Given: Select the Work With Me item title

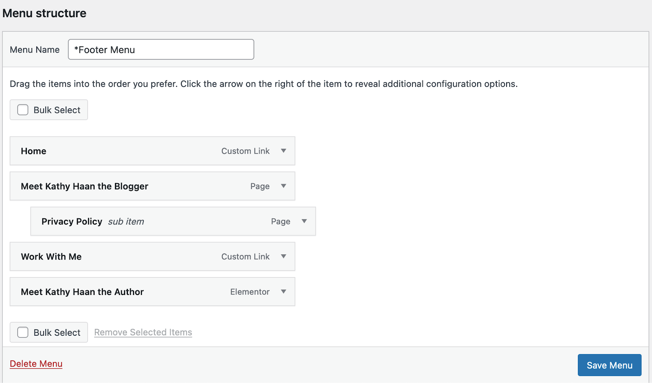Looking at the screenshot, I should coord(51,257).
